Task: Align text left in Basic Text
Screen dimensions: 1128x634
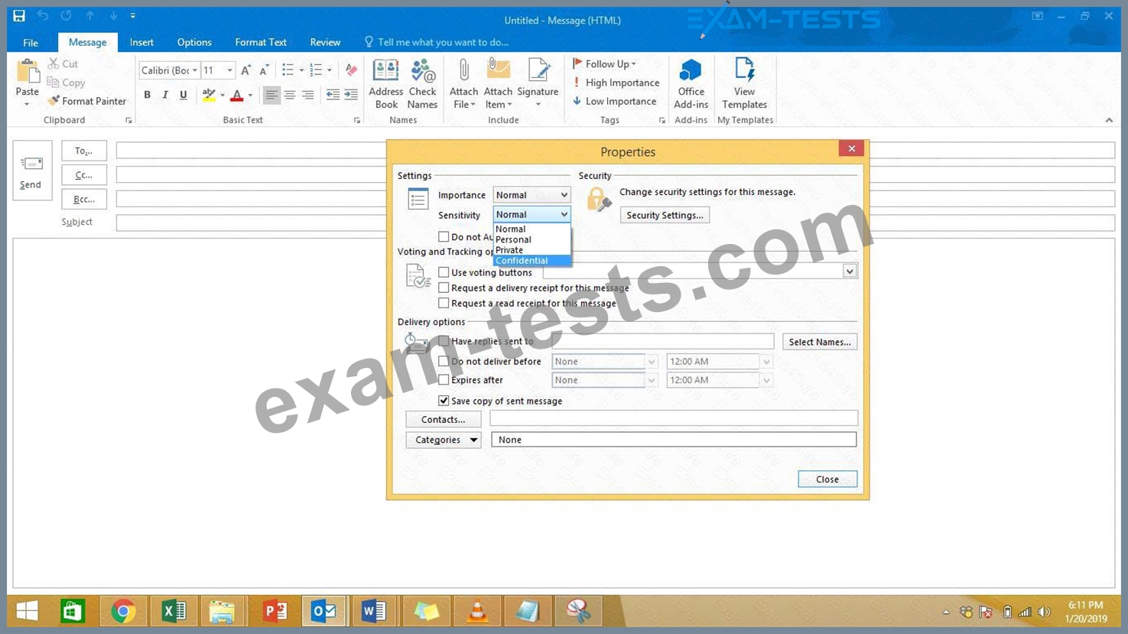Action: (x=271, y=95)
